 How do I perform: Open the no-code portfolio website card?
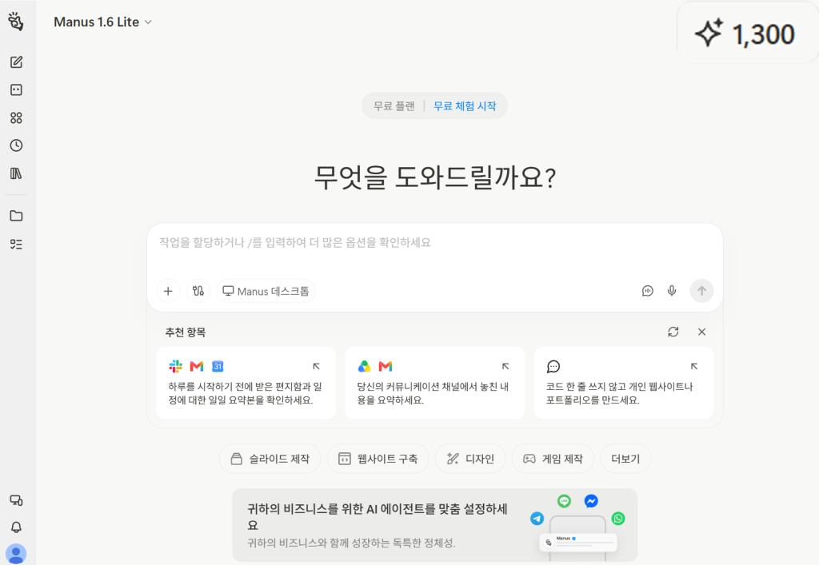[x=624, y=383]
